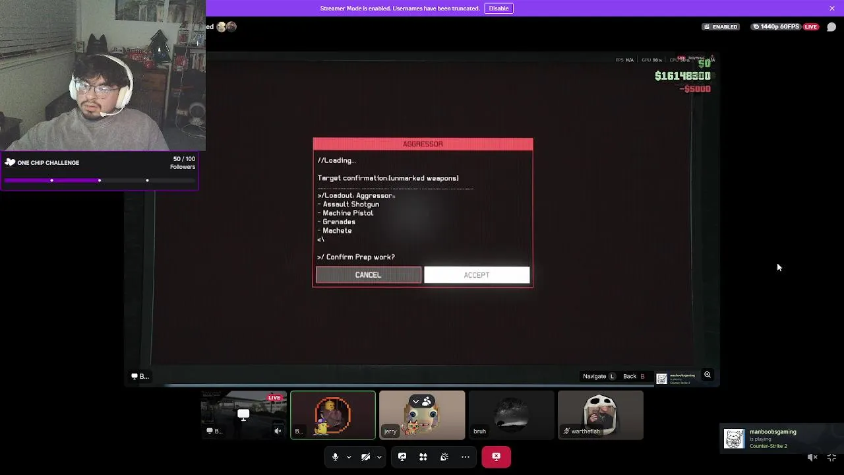
Task: Select the highlighted B... participant tile
Action: (x=333, y=415)
